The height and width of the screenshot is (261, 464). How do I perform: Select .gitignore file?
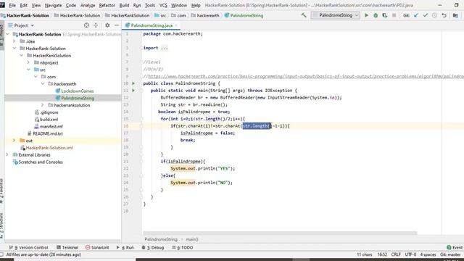pyautogui.click(x=49, y=112)
